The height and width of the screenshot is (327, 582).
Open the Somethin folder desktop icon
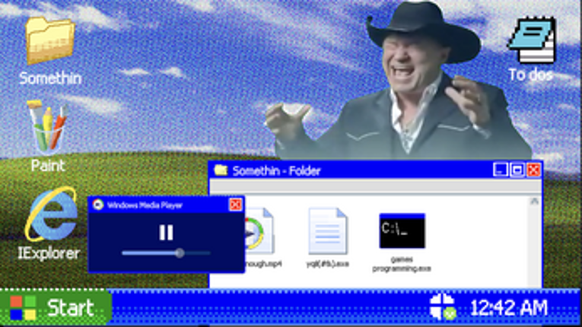click(x=50, y=41)
